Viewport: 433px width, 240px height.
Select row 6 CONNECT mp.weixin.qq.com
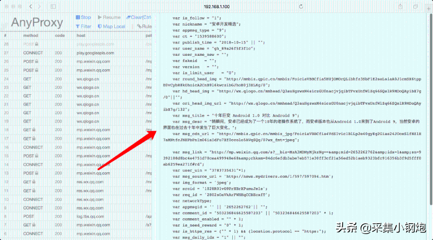76,233
